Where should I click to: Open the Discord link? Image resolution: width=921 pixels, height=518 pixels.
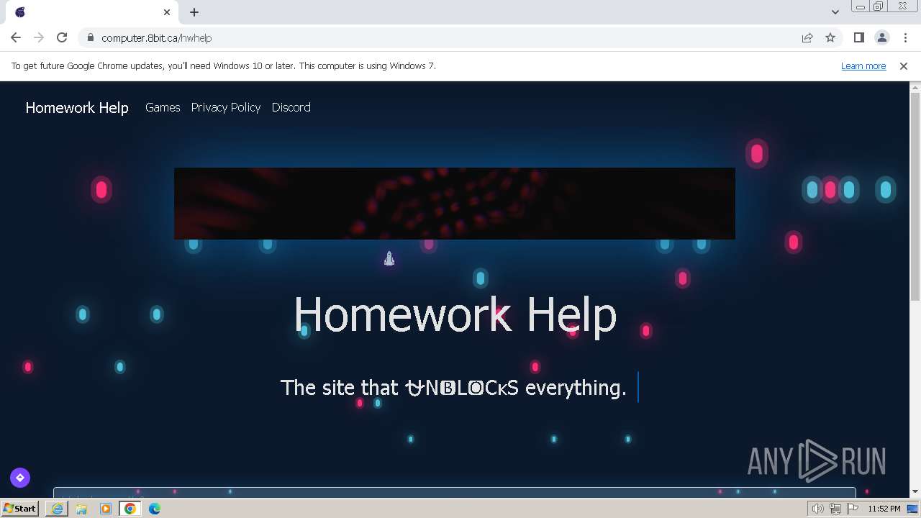click(291, 107)
